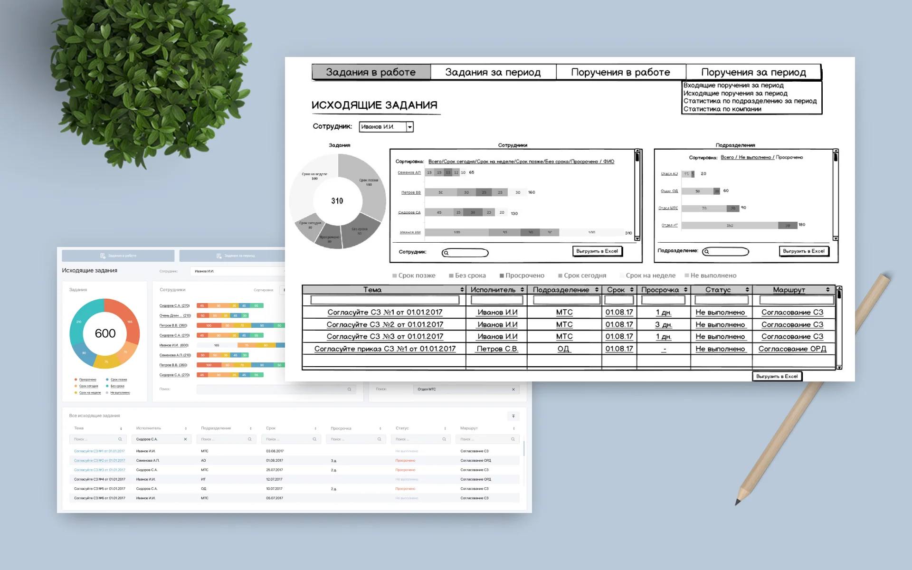Click down arrow of wireframe Подразделения scrollbar
912x570 pixels.
(x=836, y=238)
